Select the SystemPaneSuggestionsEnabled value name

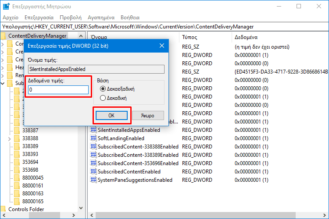click(135, 180)
